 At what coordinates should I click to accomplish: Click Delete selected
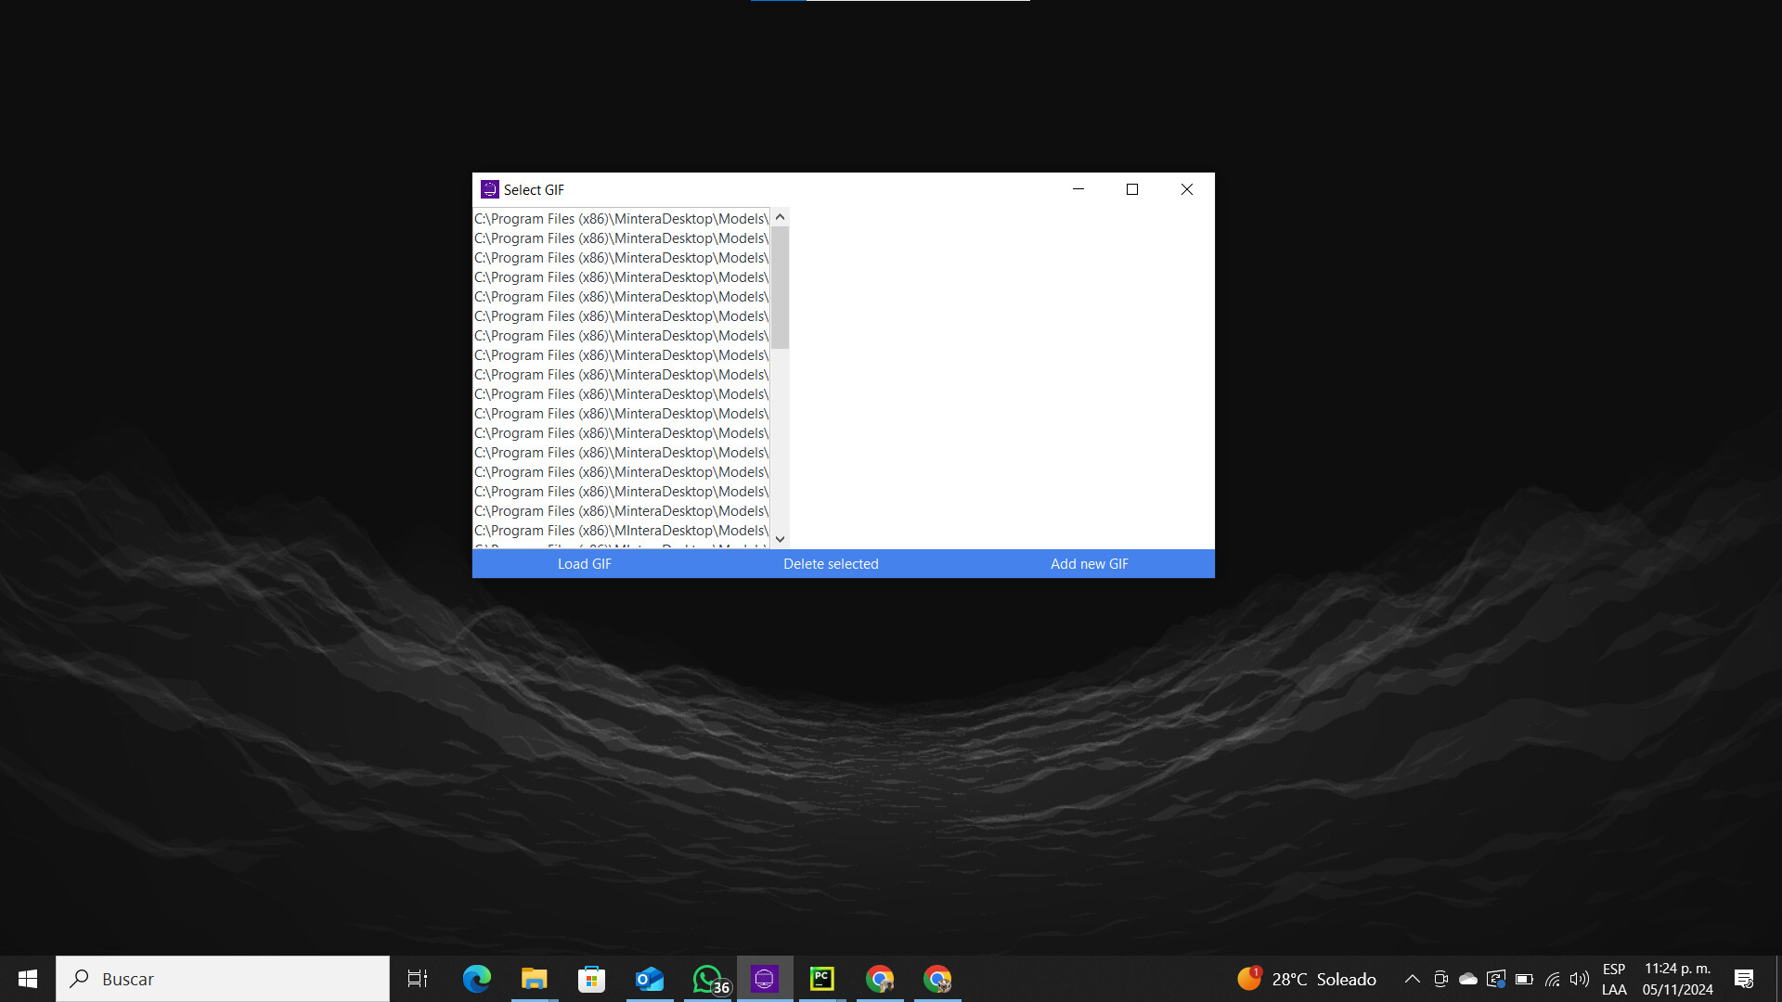click(x=831, y=563)
